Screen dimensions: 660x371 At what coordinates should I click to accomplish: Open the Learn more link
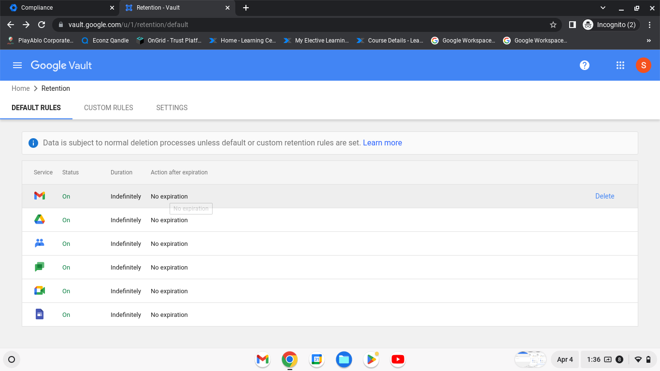(382, 143)
